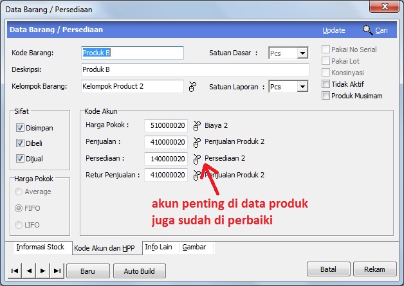404x286 pixels.
Task: Click the lookup icon next to Retur Penjualan account
Action: pos(197,175)
